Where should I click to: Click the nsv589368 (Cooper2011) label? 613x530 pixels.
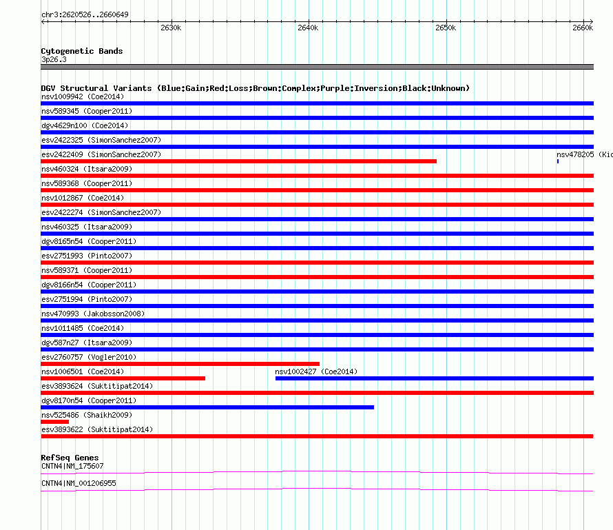(87, 183)
